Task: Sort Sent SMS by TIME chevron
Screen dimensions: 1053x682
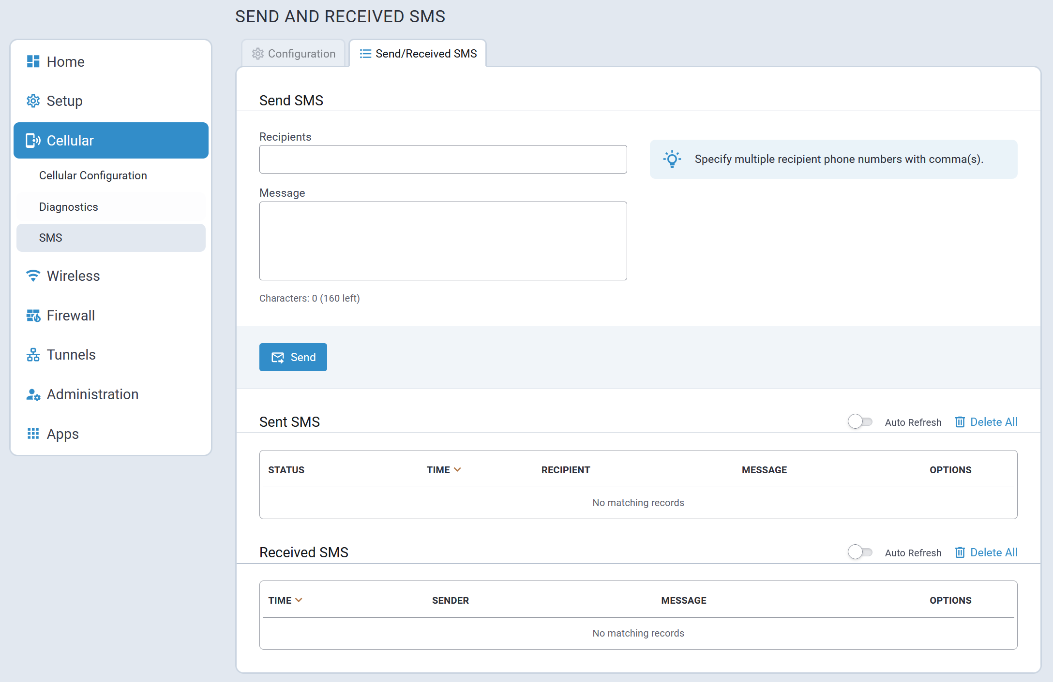Action: coord(457,469)
